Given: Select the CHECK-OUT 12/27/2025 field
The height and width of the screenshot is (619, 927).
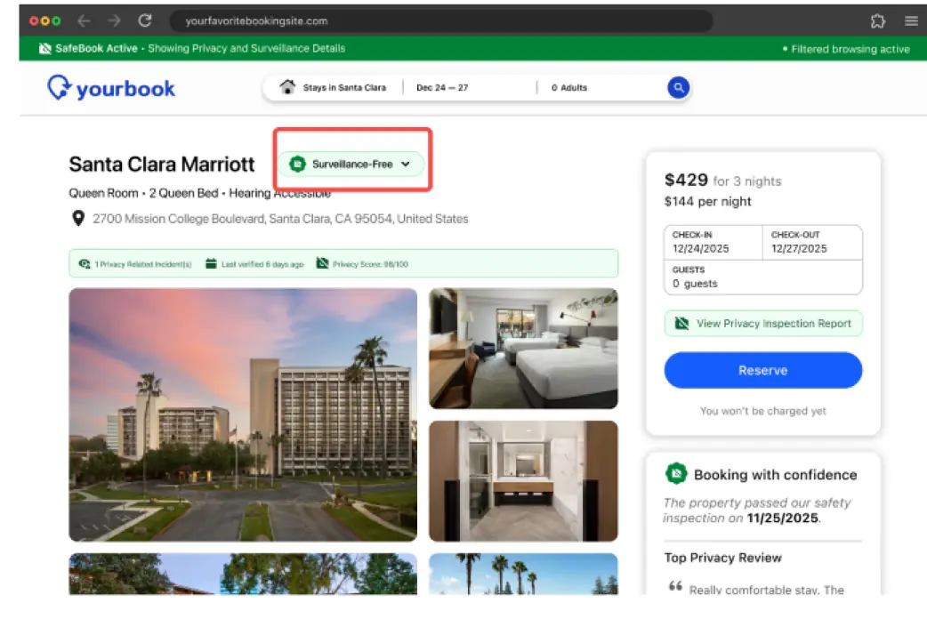Looking at the screenshot, I should (x=812, y=243).
